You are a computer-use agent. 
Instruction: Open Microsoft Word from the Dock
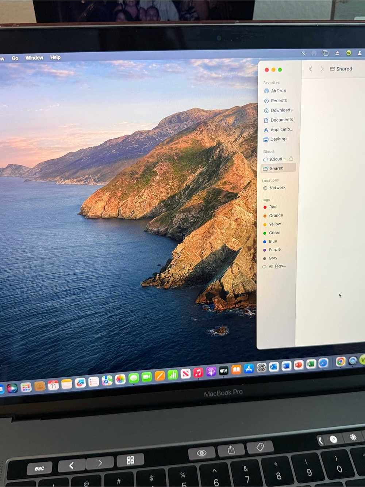pos(286,366)
